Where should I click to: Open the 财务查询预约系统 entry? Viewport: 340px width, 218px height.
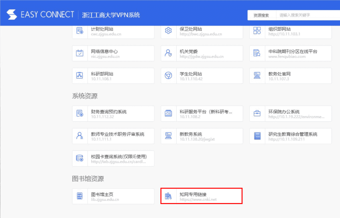[109, 112]
